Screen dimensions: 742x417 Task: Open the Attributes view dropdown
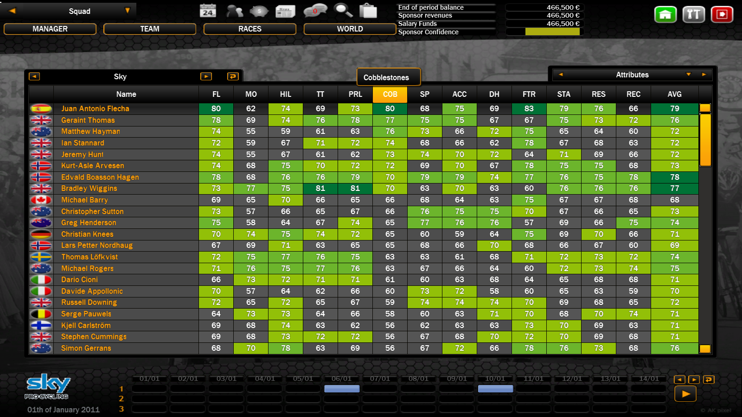(688, 75)
